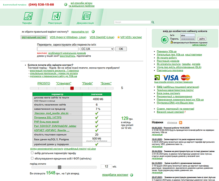Screen dimensions: 219x181
Task: Switch to VDS Hyper-V (Windows, Linux) tab
Action: tap(68, 37)
